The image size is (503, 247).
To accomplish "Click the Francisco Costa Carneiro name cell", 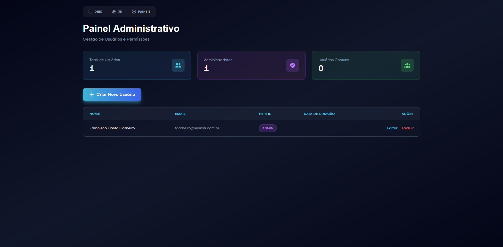I will pos(112,128).
